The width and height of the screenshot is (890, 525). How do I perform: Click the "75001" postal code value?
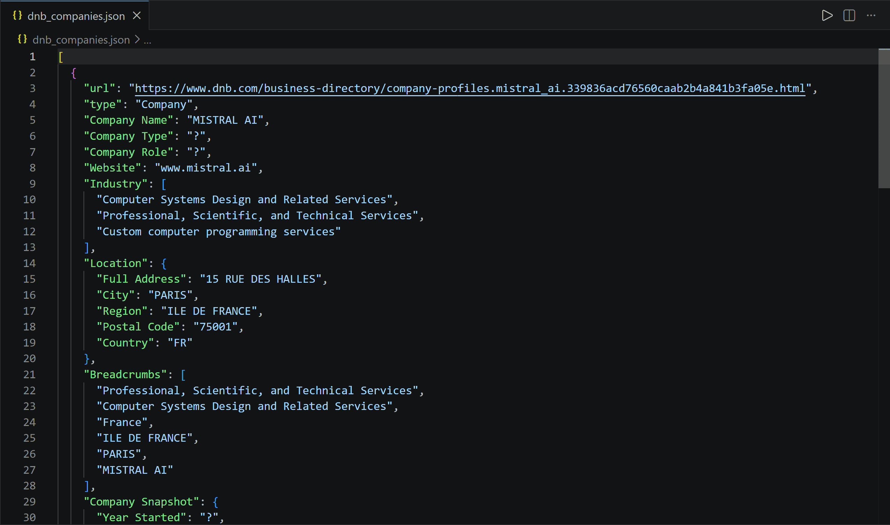coord(215,327)
